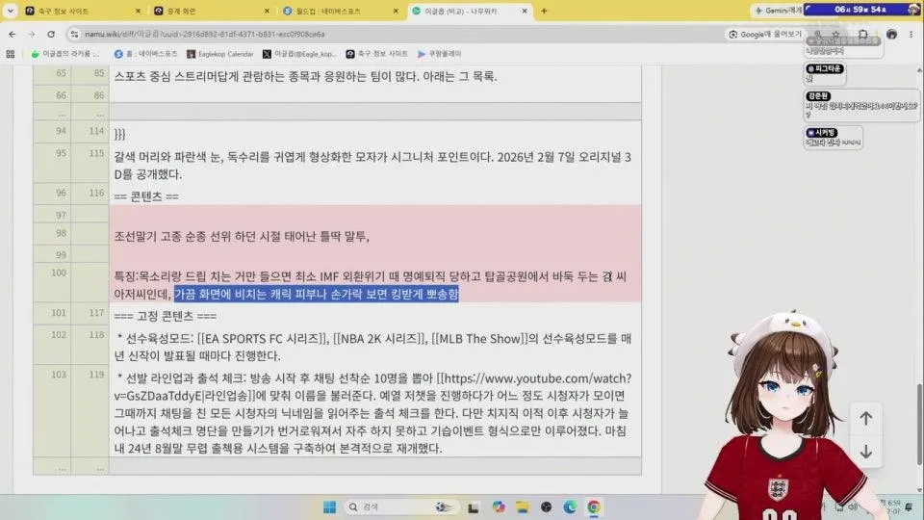Click the page vertical scrollbar thumb

coord(920,424)
